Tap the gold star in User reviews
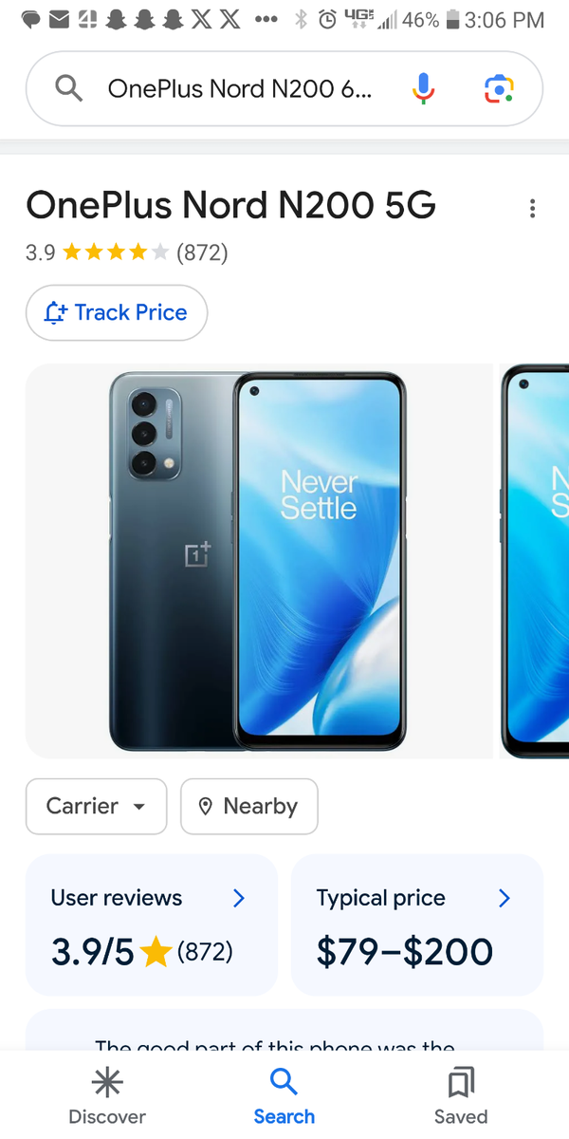The image size is (569, 1139). pos(156,952)
